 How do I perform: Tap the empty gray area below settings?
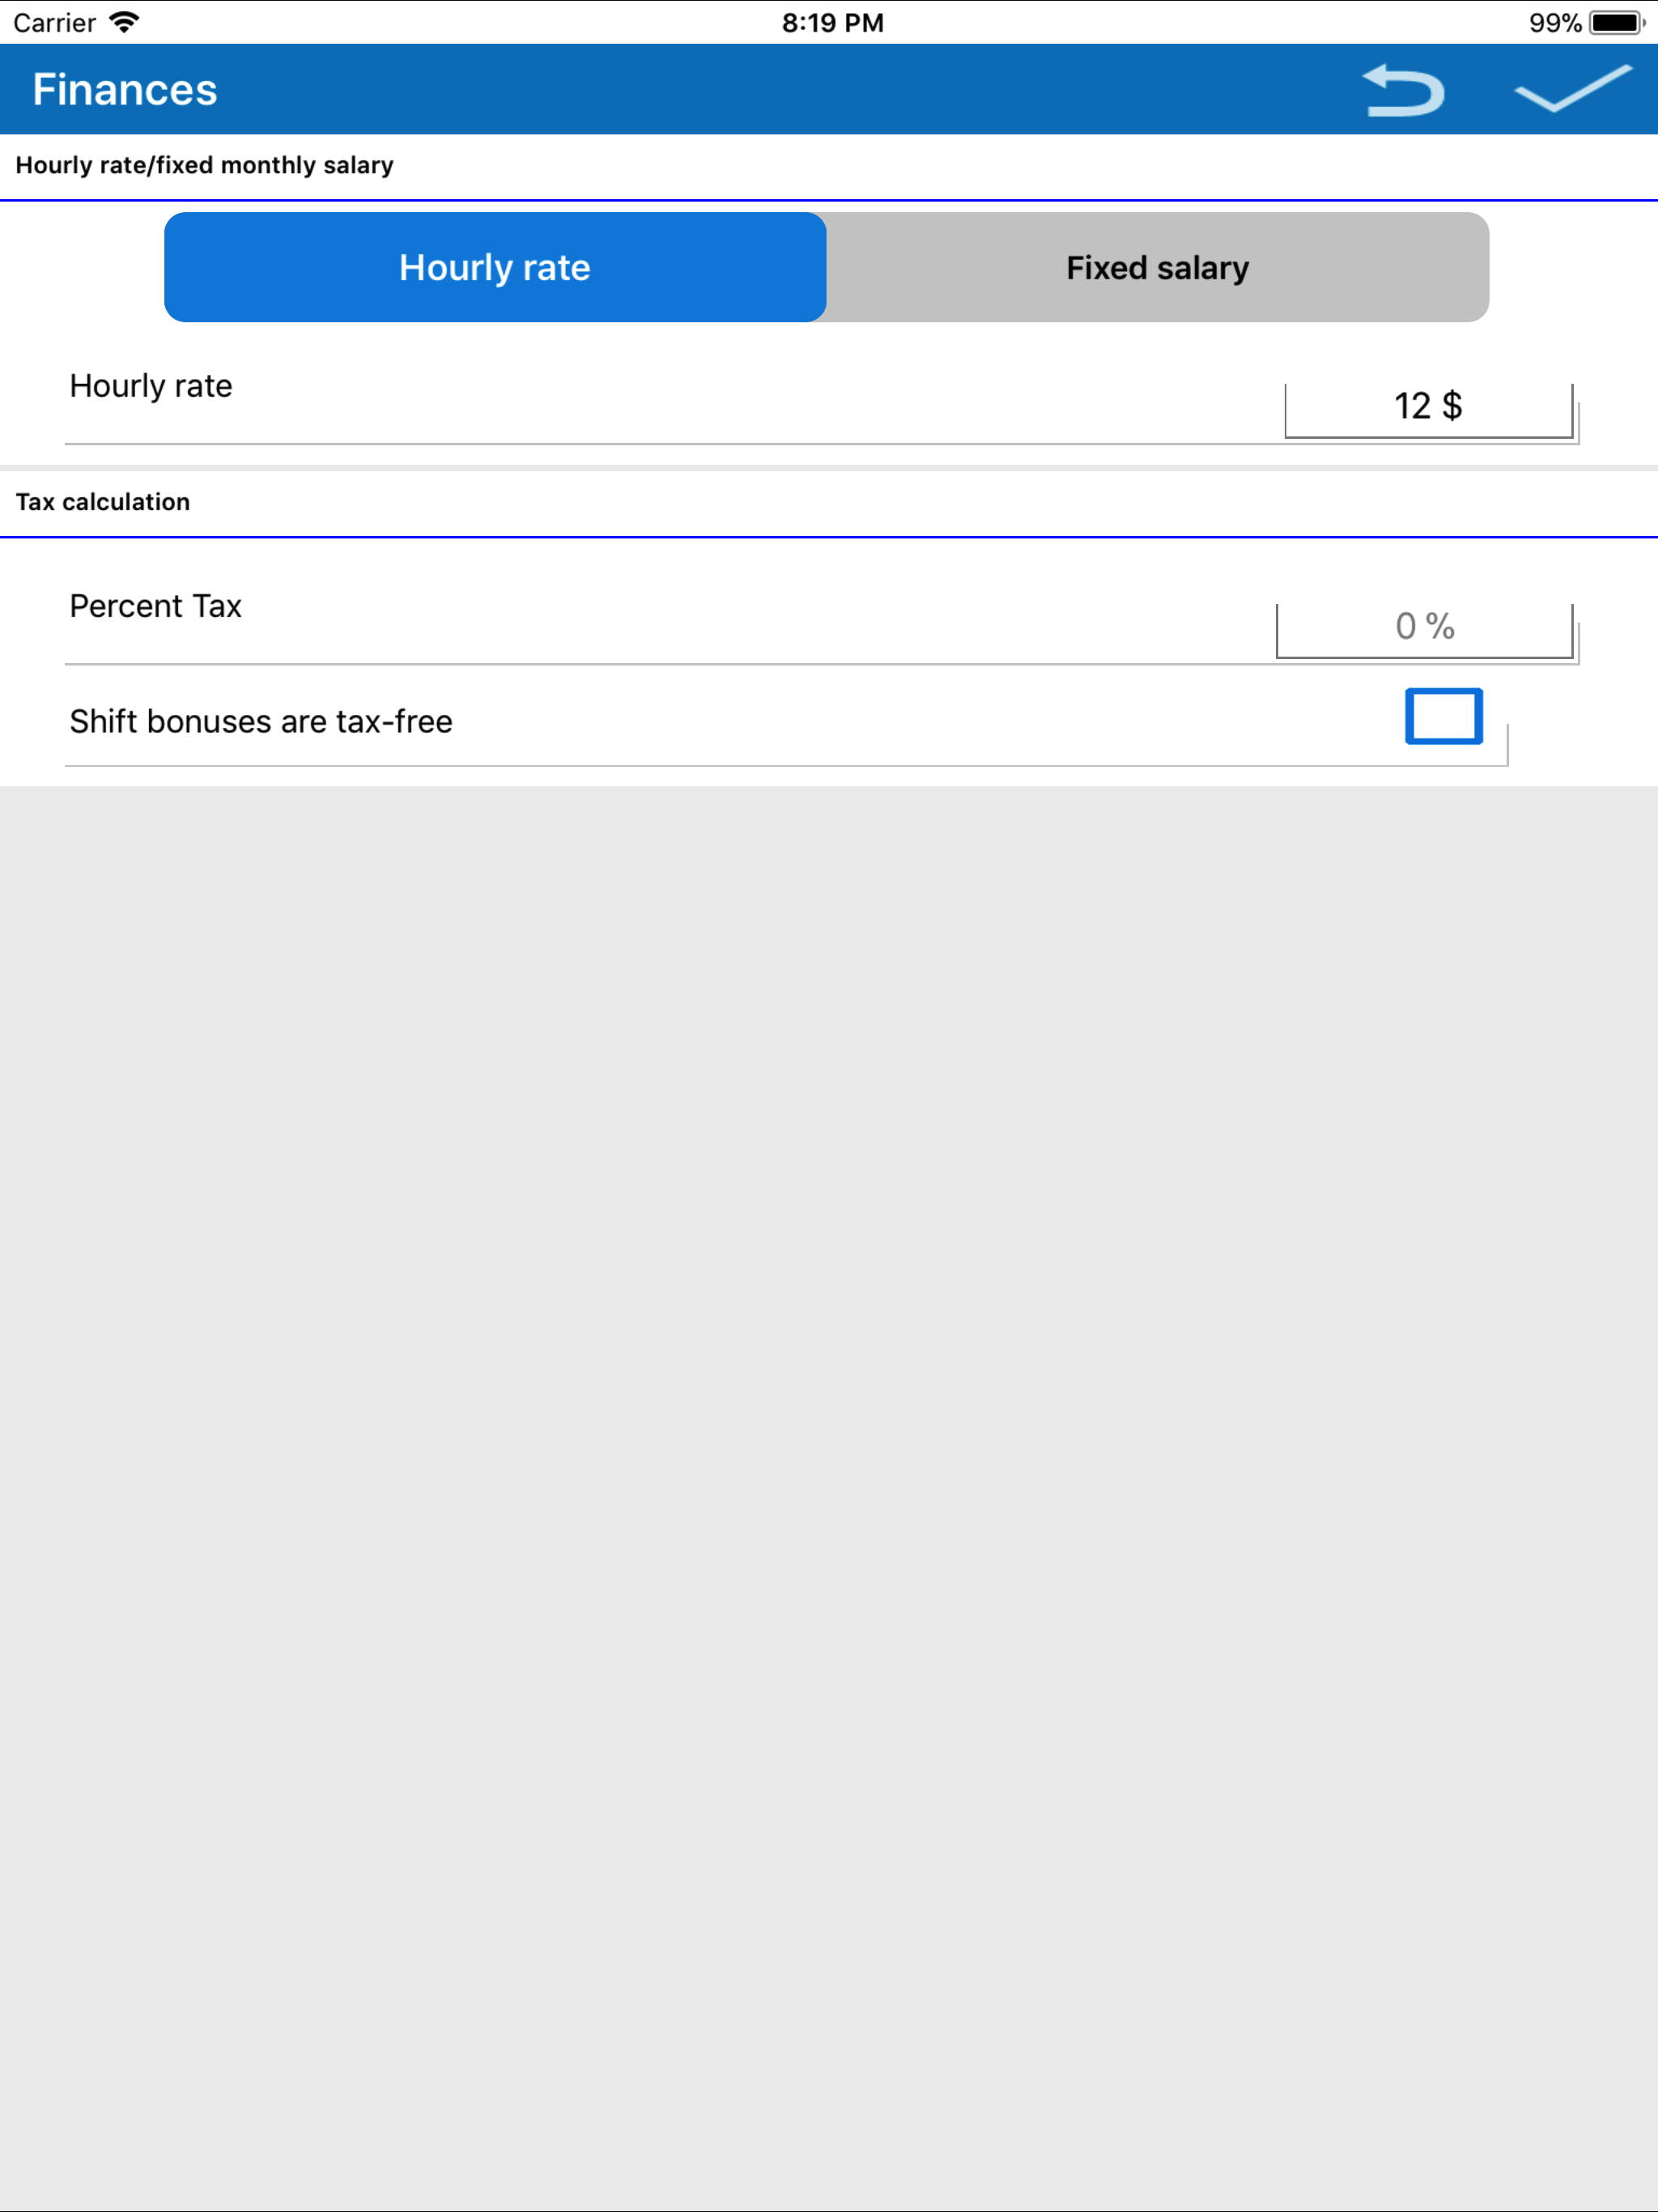pos(829,1497)
